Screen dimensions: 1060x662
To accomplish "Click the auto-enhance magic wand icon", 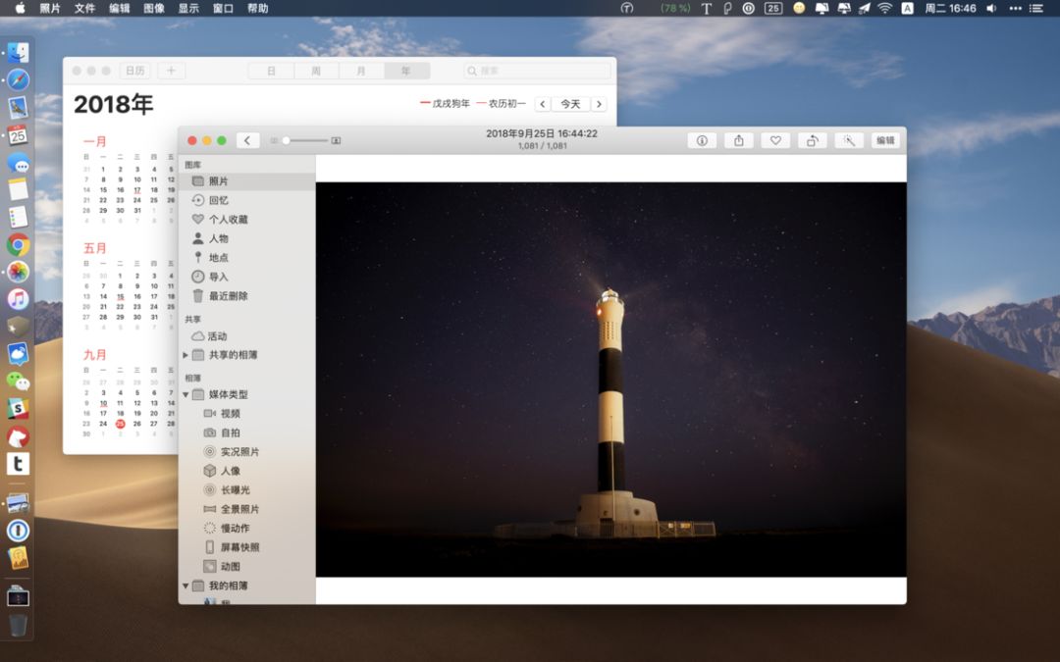I will (849, 140).
